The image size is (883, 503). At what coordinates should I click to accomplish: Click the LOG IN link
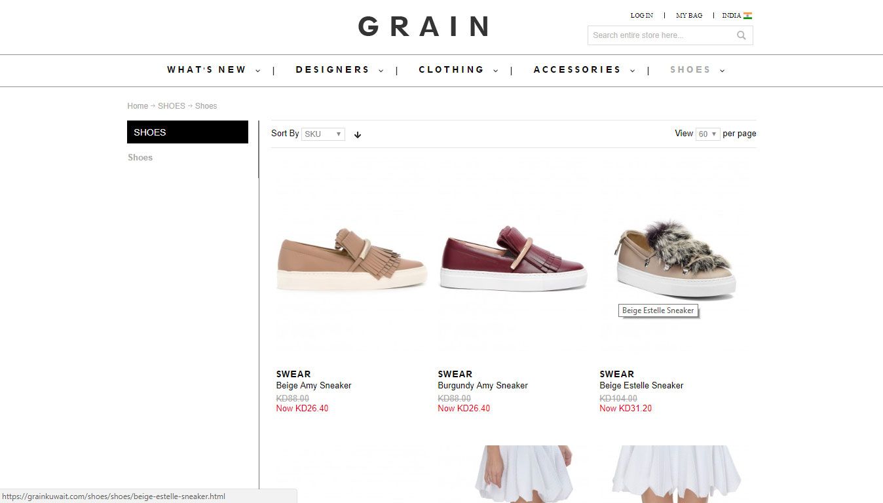point(641,16)
